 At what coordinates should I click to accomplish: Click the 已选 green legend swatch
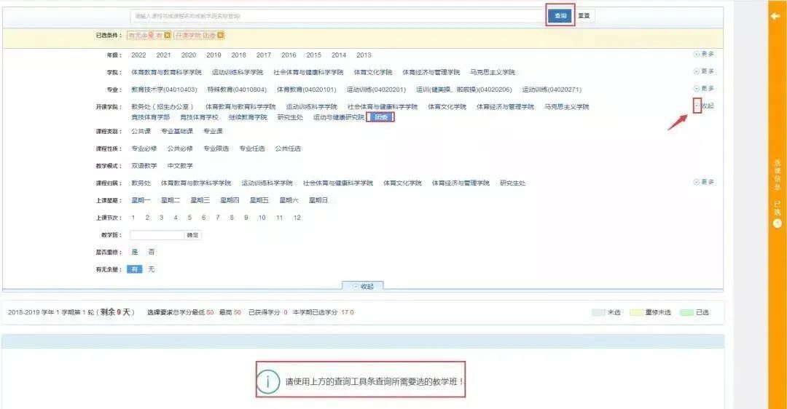pos(686,312)
